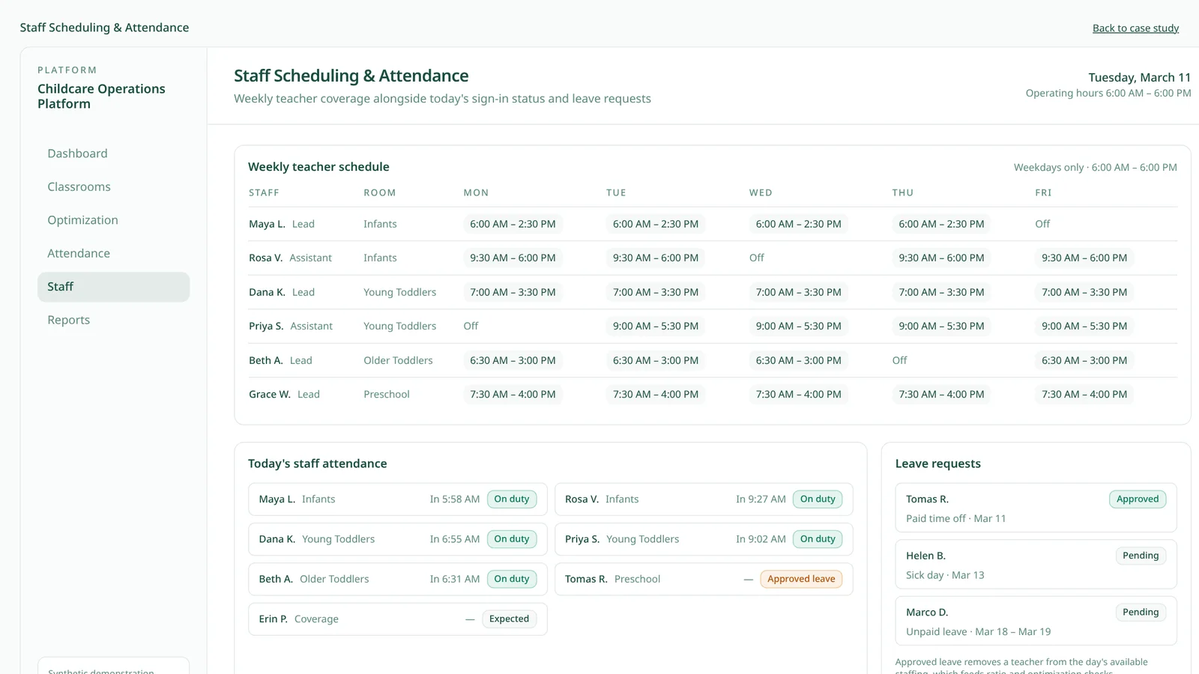1199x674 pixels.
Task: Open the Optimization page
Action: pyautogui.click(x=113, y=220)
